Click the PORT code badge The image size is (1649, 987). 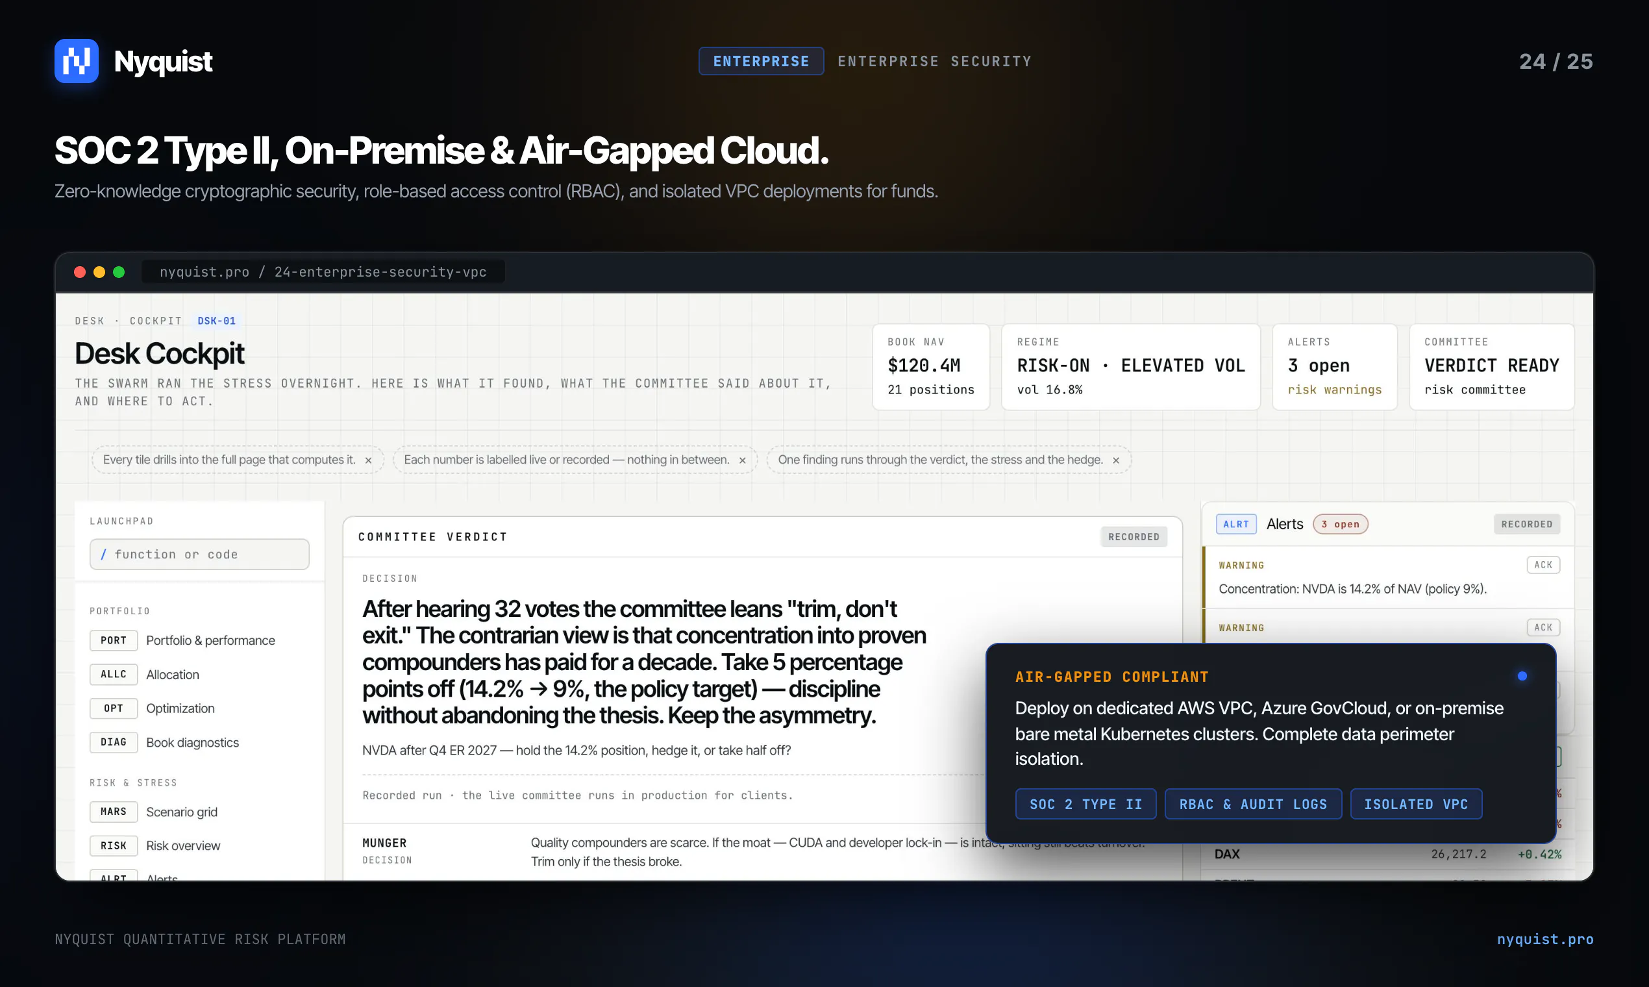pos(114,640)
